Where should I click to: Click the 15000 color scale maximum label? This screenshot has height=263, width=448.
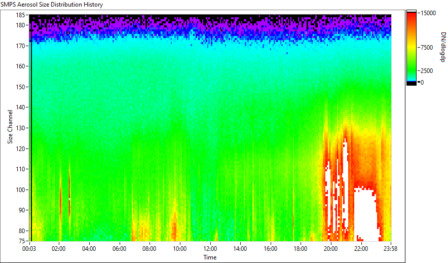tap(428, 13)
